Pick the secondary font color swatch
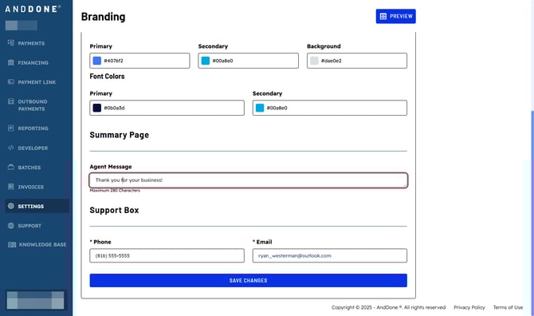534x316 pixels. pyautogui.click(x=260, y=108)
